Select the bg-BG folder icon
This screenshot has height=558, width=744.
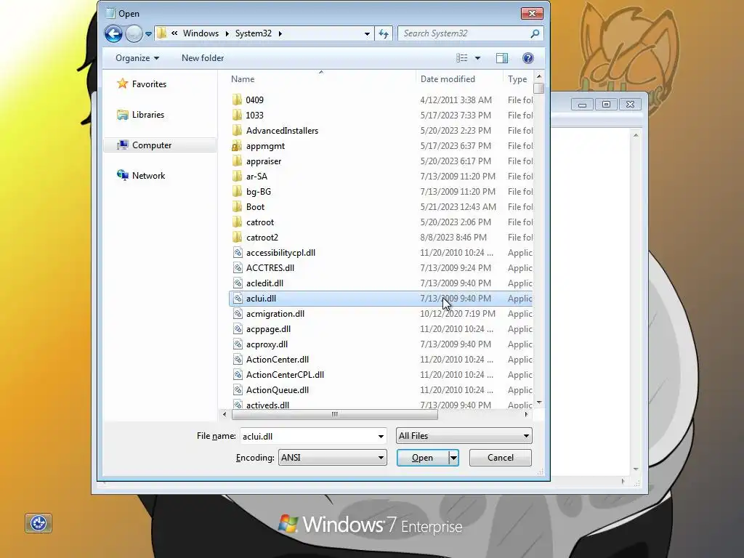coord(238,192)
